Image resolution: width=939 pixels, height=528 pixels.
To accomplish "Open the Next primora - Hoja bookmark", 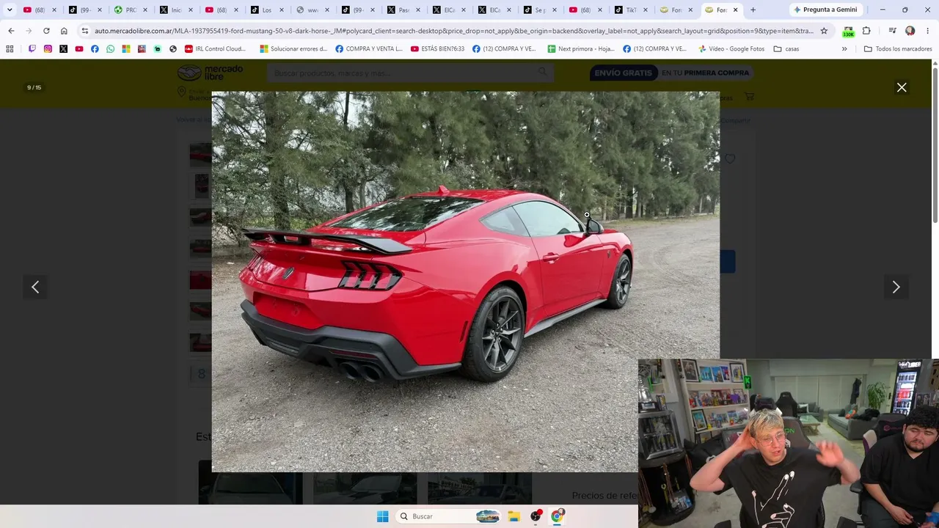I will (581, 48).
